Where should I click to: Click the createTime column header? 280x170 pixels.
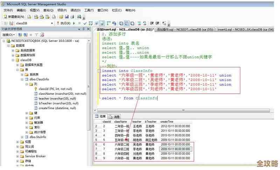(x=167, y=122)
